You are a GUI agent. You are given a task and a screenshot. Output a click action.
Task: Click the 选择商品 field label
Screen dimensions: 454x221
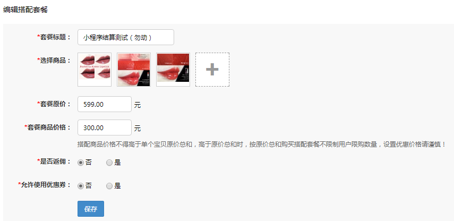coord(54,61)
